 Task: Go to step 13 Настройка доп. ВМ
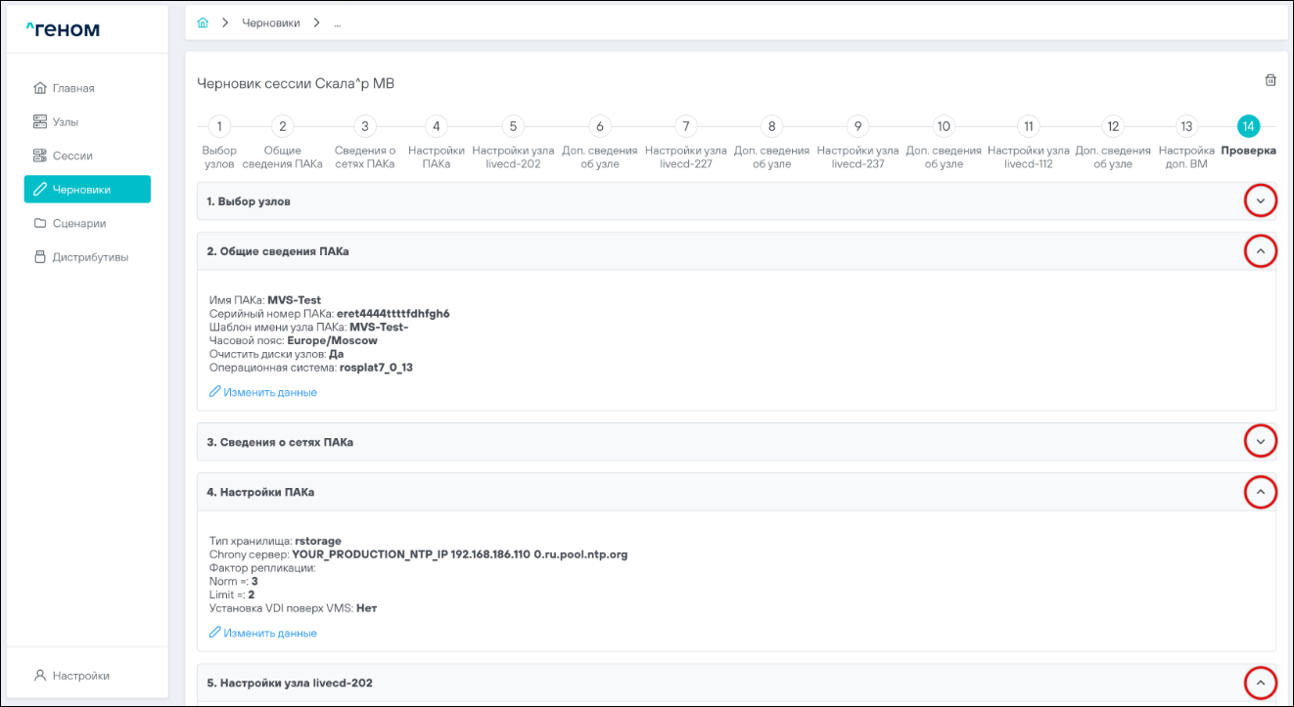point(1185,126)
